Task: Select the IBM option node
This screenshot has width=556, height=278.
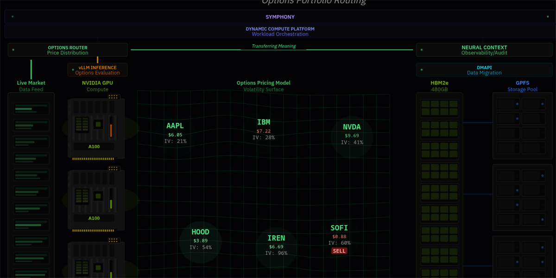Action: pyautogui.click(x=264, y=129)
